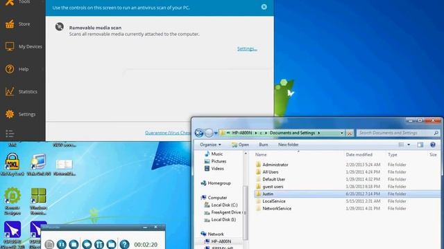
Task: Open the address bar history dropdown
Action: point(342,133)
